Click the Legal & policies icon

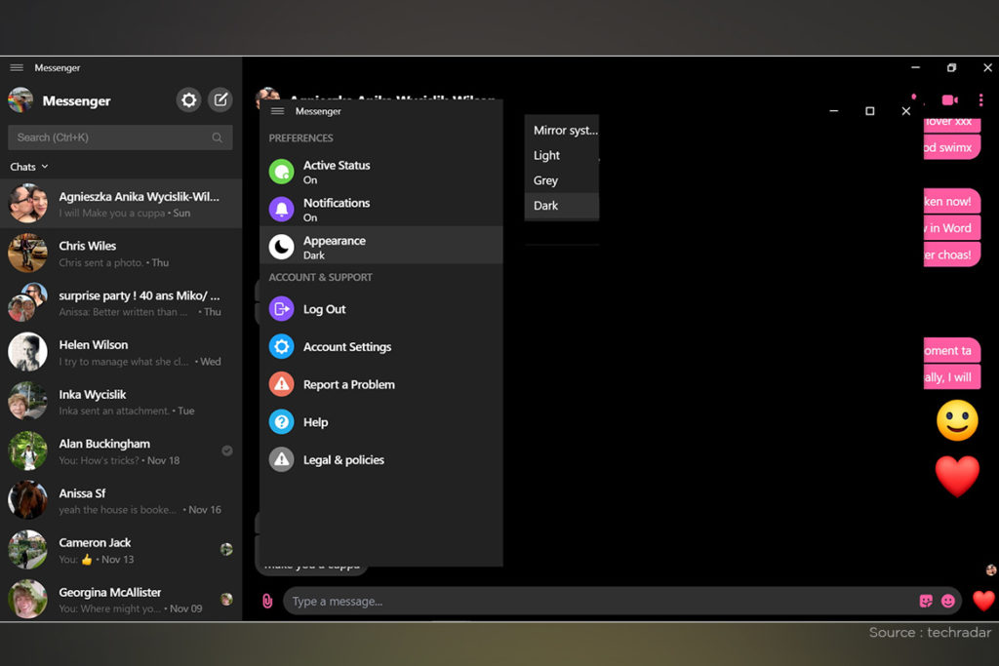282,459
